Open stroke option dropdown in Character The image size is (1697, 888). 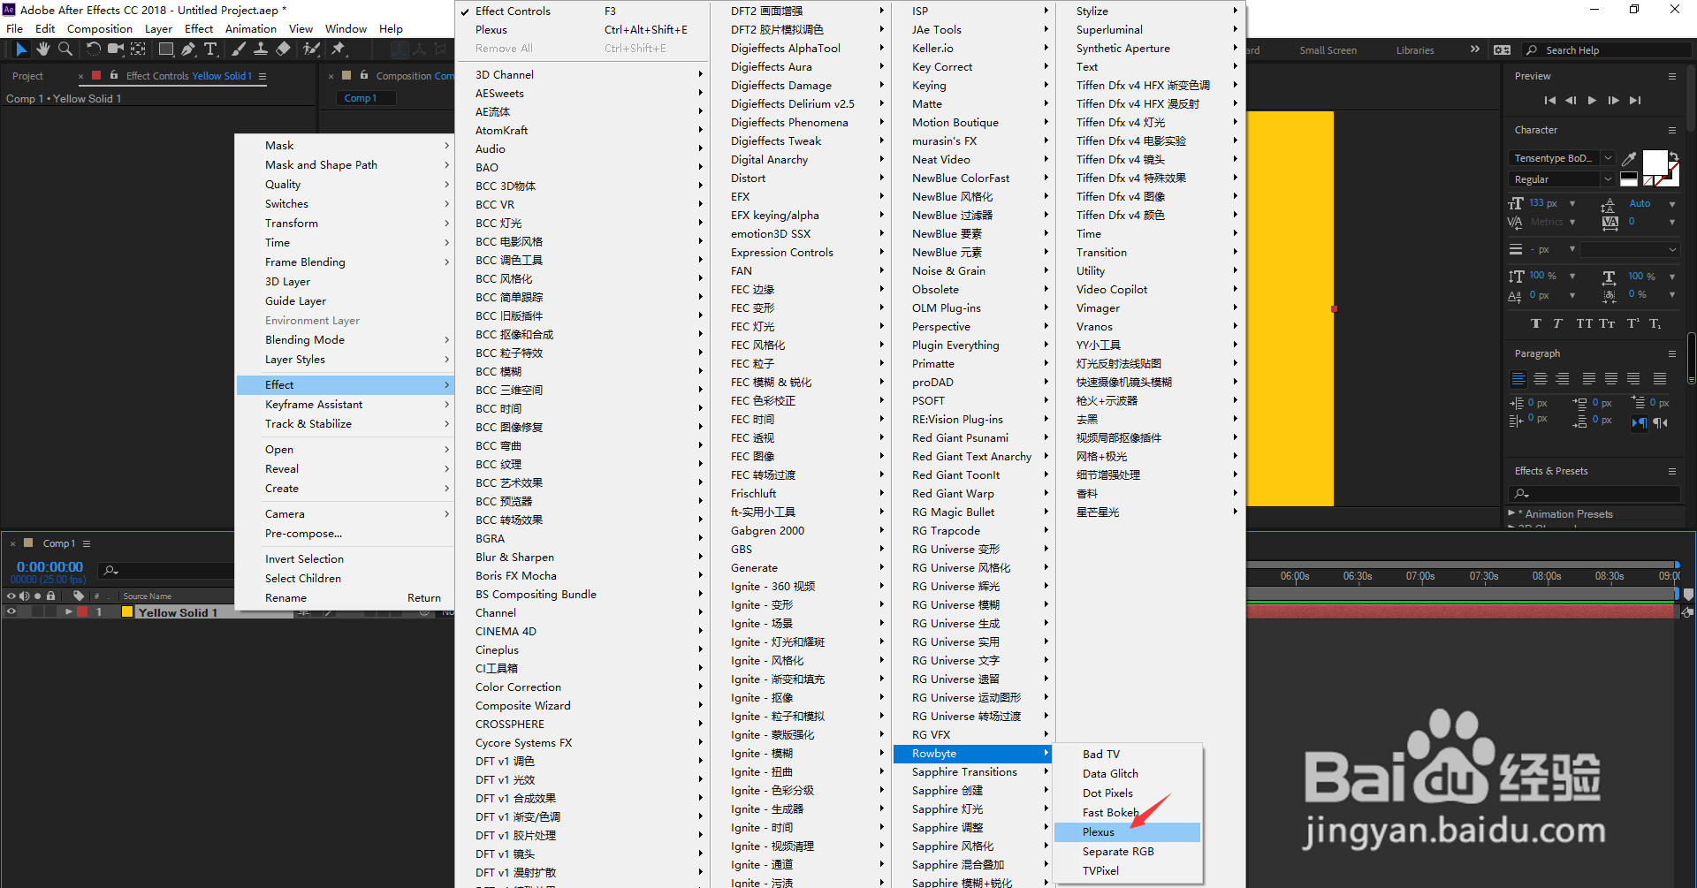click(x=1629, y=250)
